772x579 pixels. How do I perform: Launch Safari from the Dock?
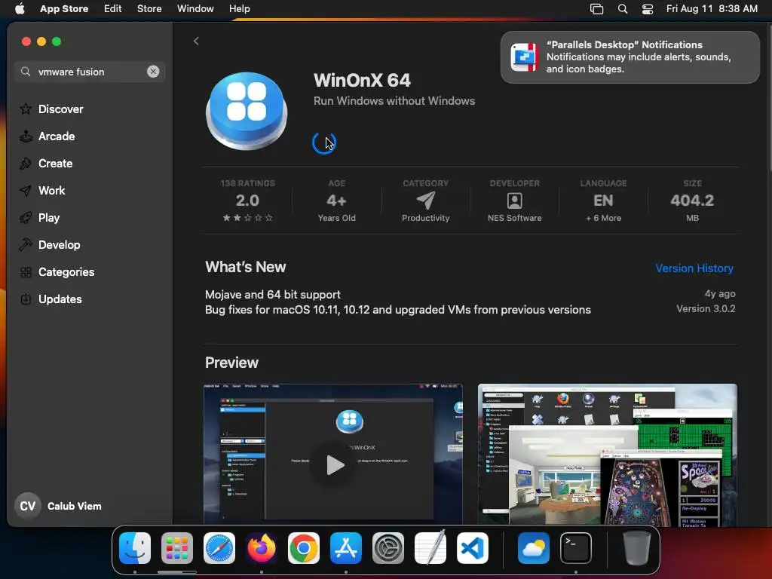[x=219, y=547]
